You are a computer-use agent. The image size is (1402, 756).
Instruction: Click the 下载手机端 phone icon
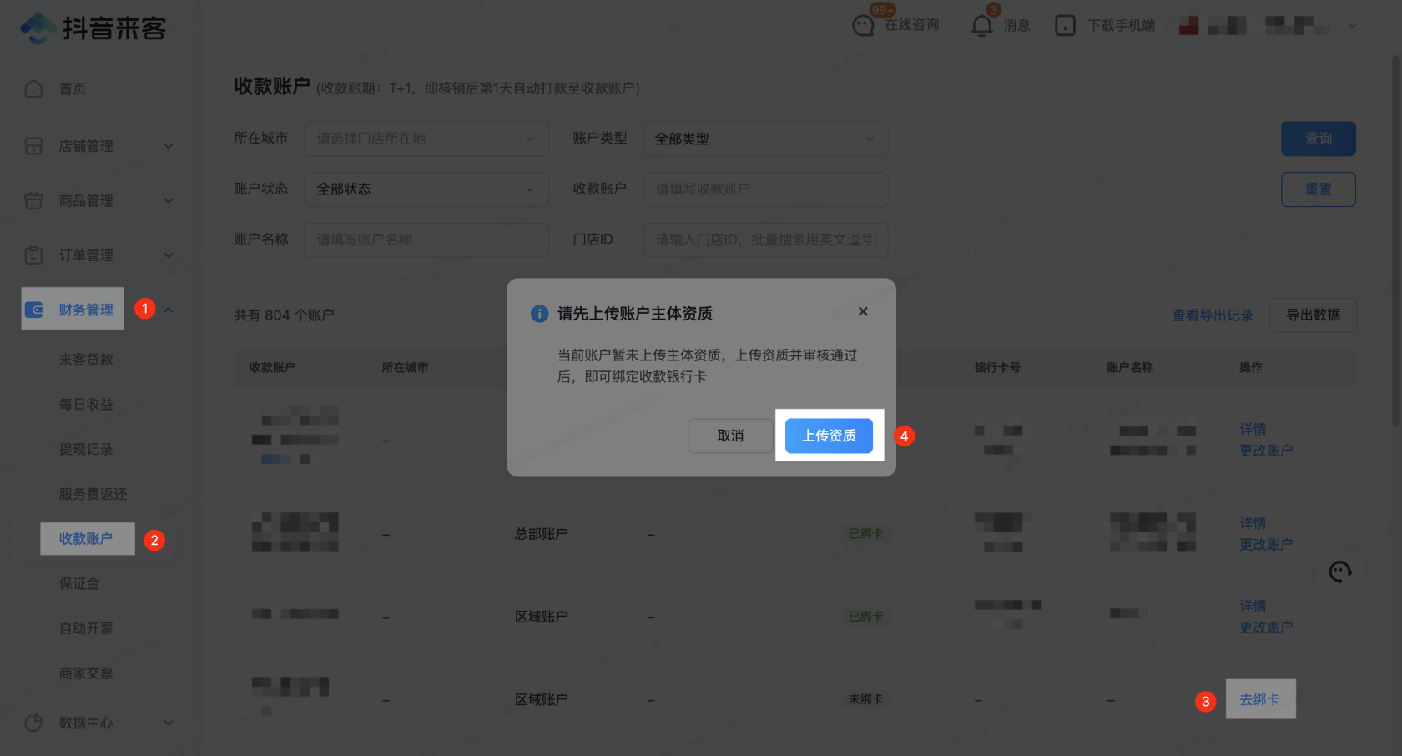1065,26
